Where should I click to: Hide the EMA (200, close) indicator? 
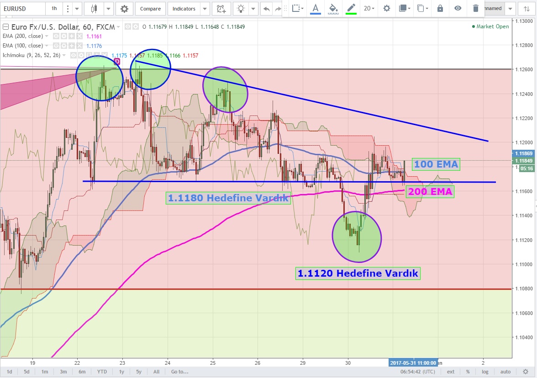click(56, 36)
